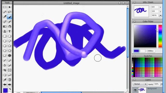Pick the Eyedropper color sampler tool
This screenshot has width=166, height=93.
point(5,80)
